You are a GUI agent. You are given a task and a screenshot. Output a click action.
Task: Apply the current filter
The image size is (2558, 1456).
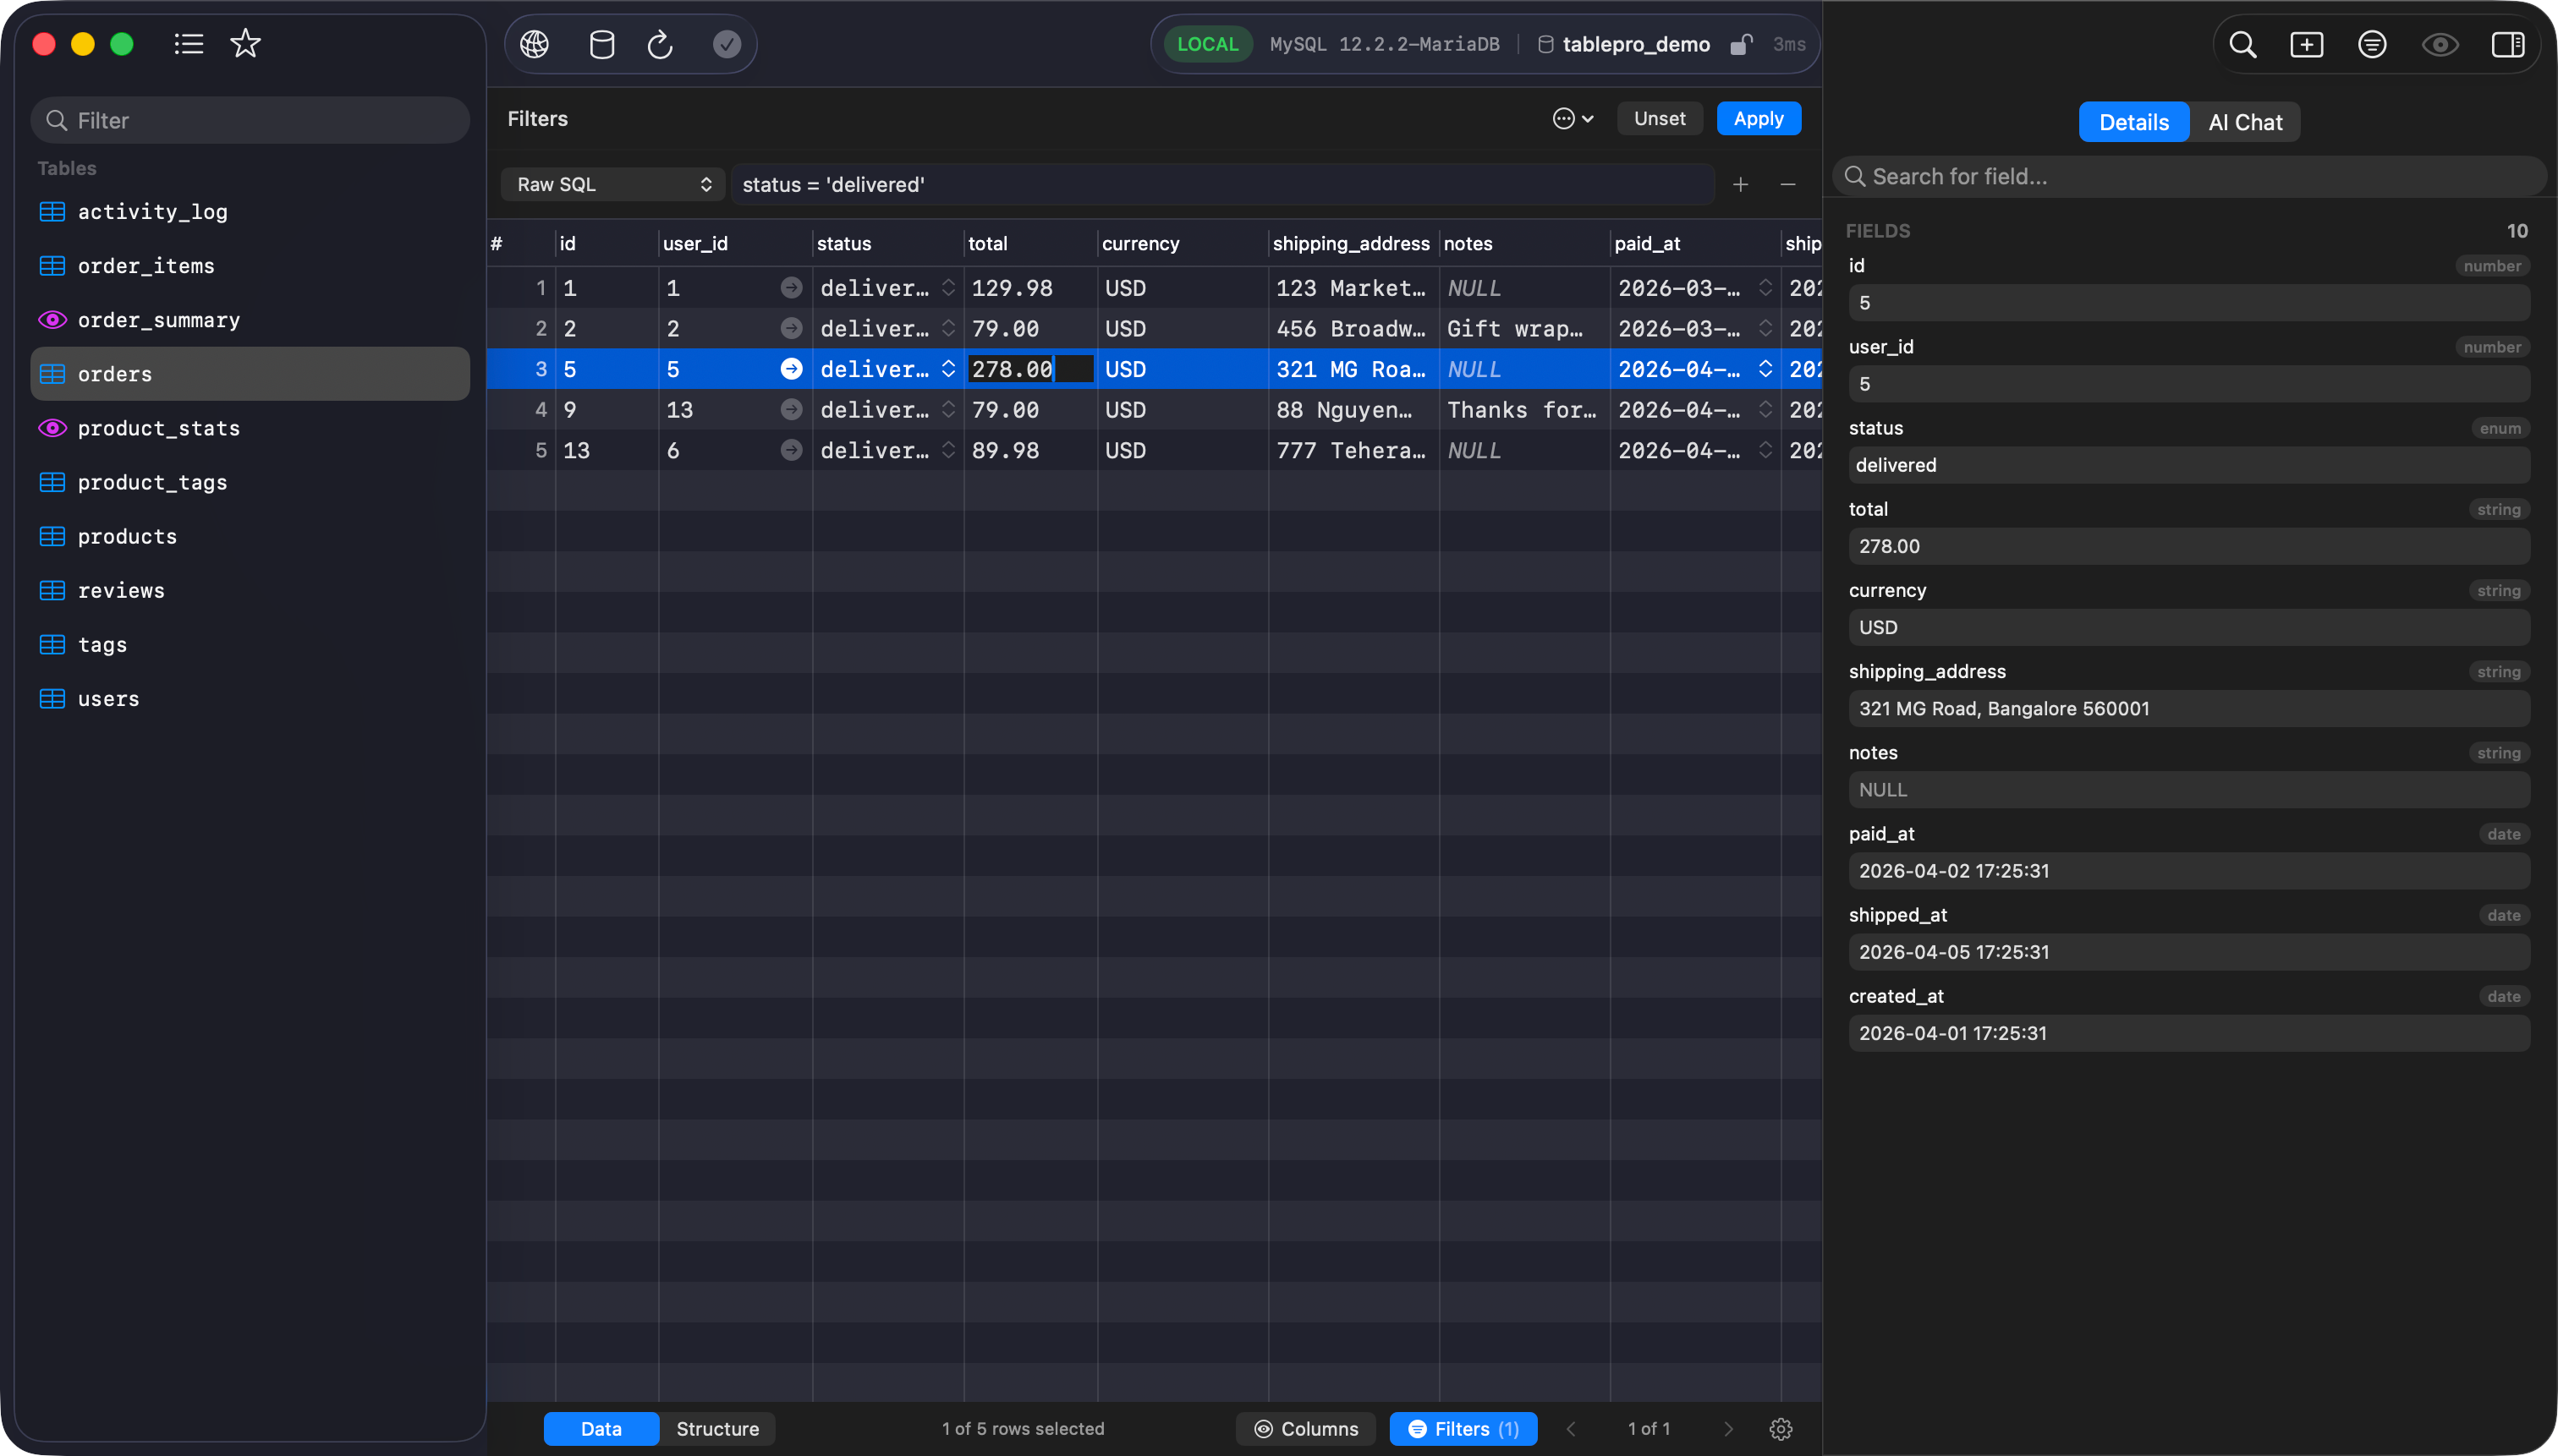(1758, 118)
